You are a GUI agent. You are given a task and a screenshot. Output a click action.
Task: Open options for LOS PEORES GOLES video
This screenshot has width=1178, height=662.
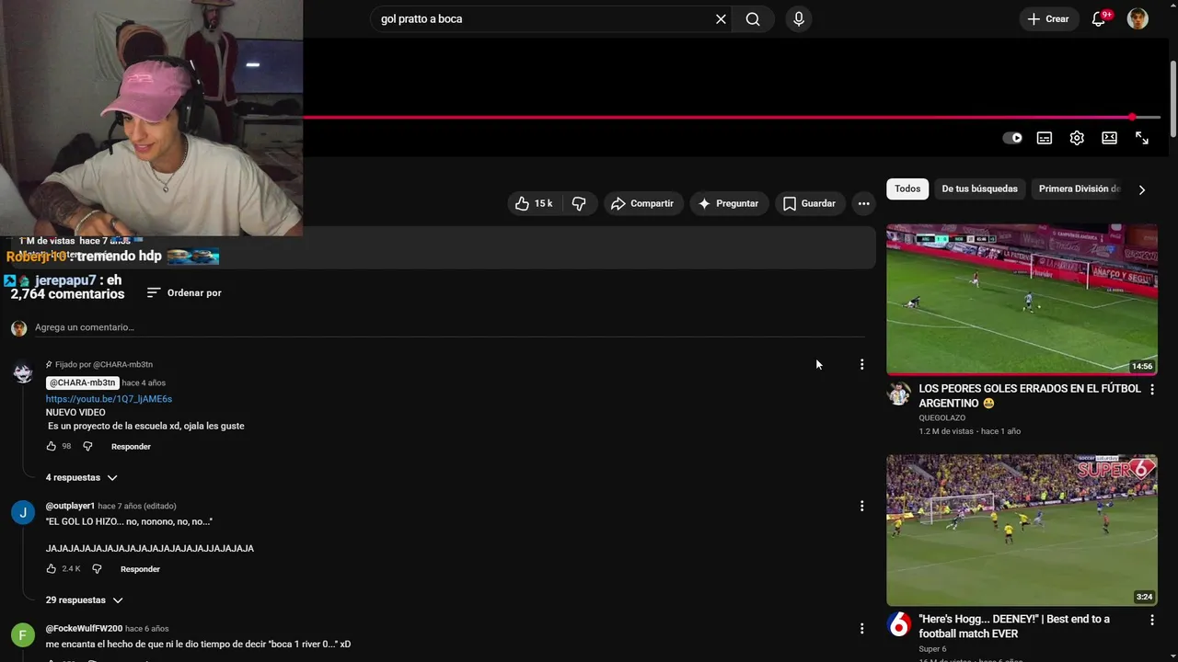click(x=1151, y=390)
